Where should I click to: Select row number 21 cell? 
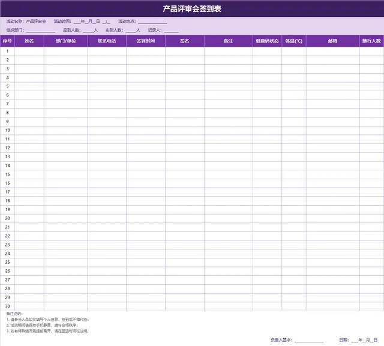click(x=7, y=227)
